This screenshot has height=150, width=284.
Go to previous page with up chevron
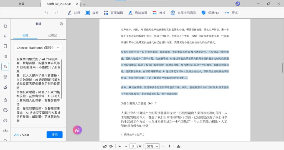126,146
